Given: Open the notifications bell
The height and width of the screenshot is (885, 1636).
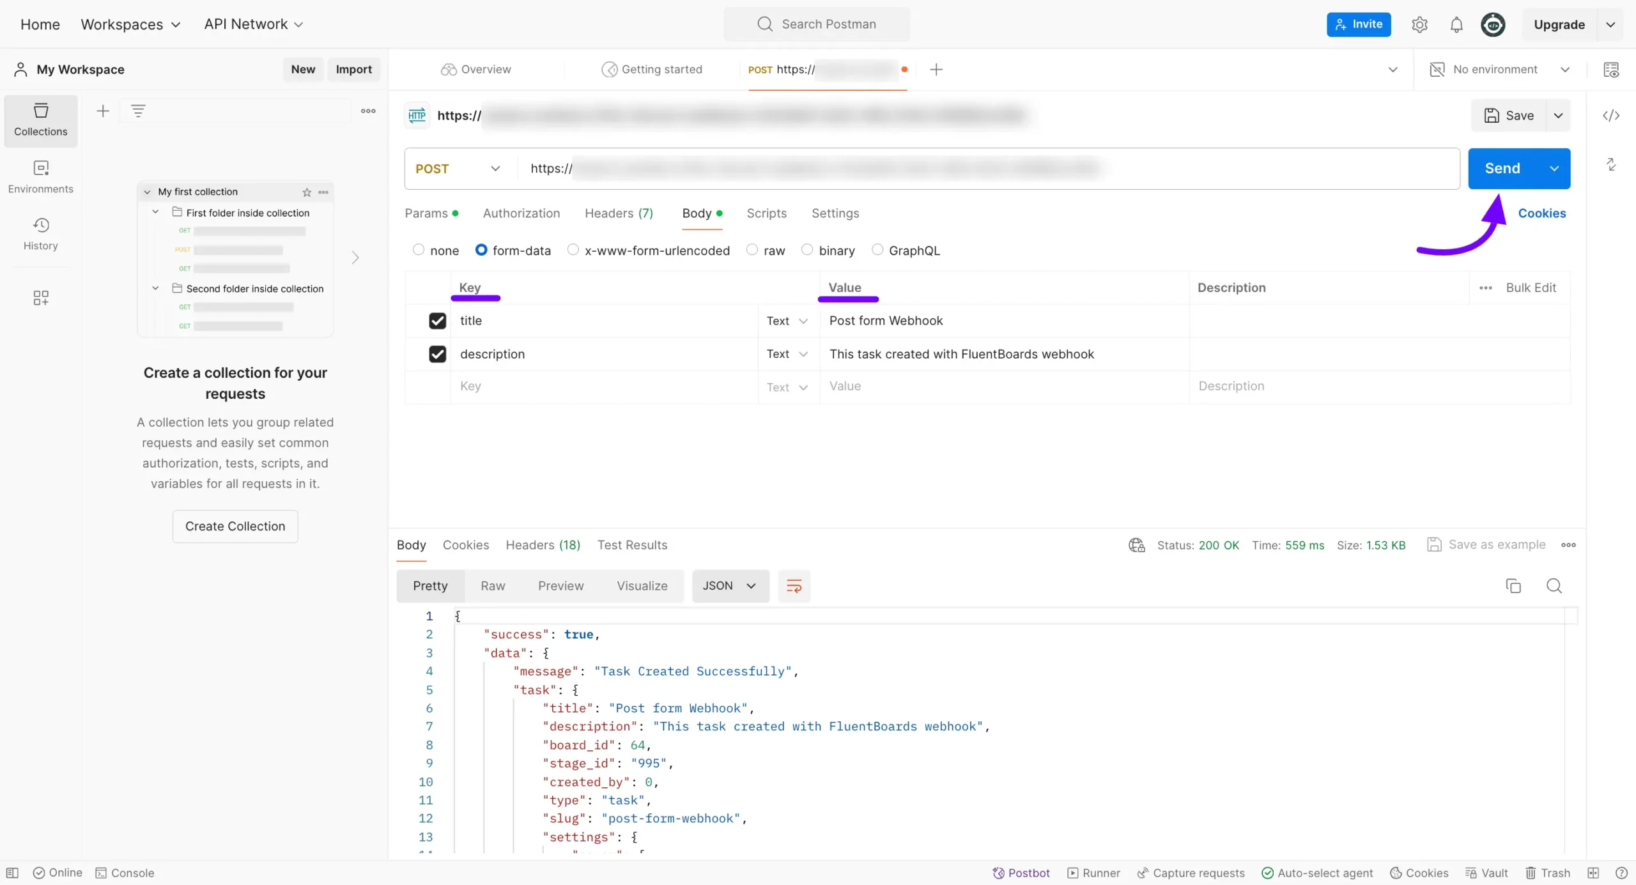Looking at the screenshot, I should pyautogui.click(x=1456, y=24).
